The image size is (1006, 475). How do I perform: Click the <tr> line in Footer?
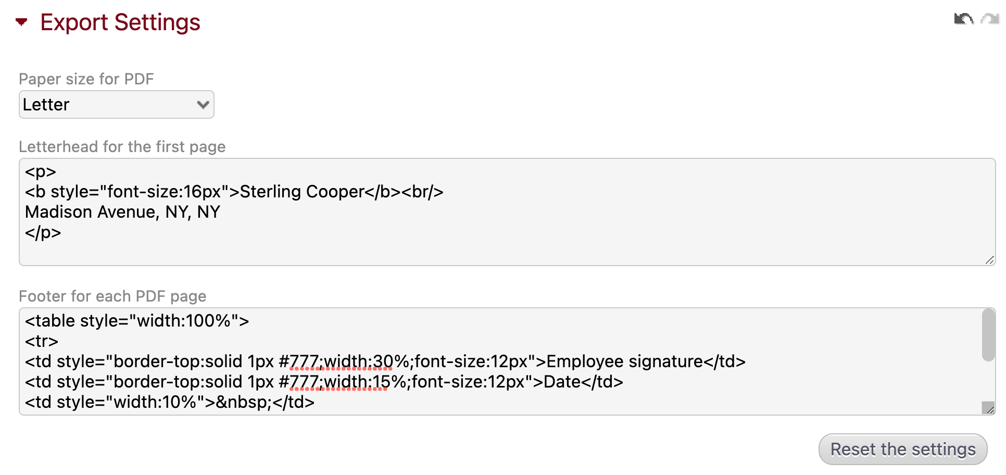(x=42, y=341)
